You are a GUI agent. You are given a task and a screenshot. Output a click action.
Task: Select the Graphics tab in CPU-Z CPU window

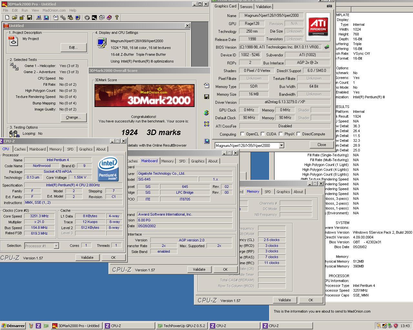[86, 149]
